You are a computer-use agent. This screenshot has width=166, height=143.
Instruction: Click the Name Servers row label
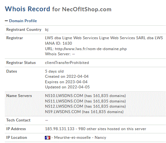(x=19, y=96)
